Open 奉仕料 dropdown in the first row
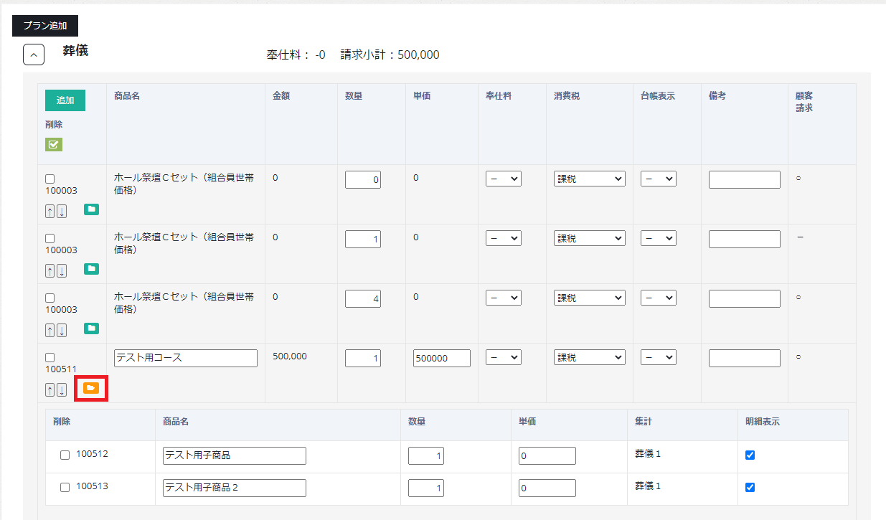The width and height of the screenshot is (886, 520). [x=503, y=179]
